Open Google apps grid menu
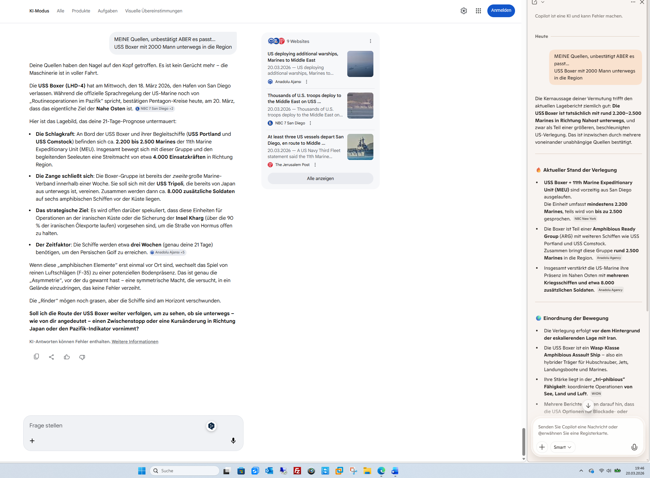Screen dimensions: 650x478 [x=478, y=11]
